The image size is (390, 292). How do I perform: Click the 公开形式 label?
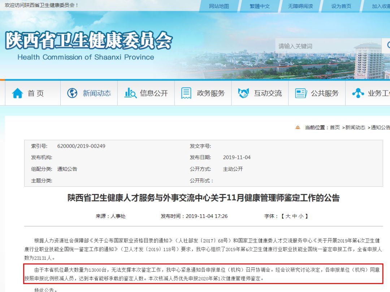[x=201, y=181]
